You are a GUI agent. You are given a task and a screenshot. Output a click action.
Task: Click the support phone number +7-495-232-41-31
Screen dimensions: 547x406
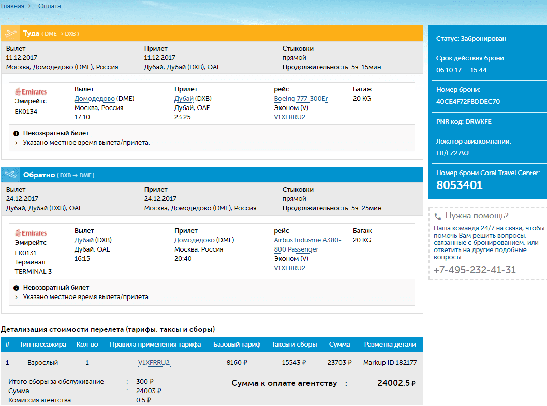(475, 270)
